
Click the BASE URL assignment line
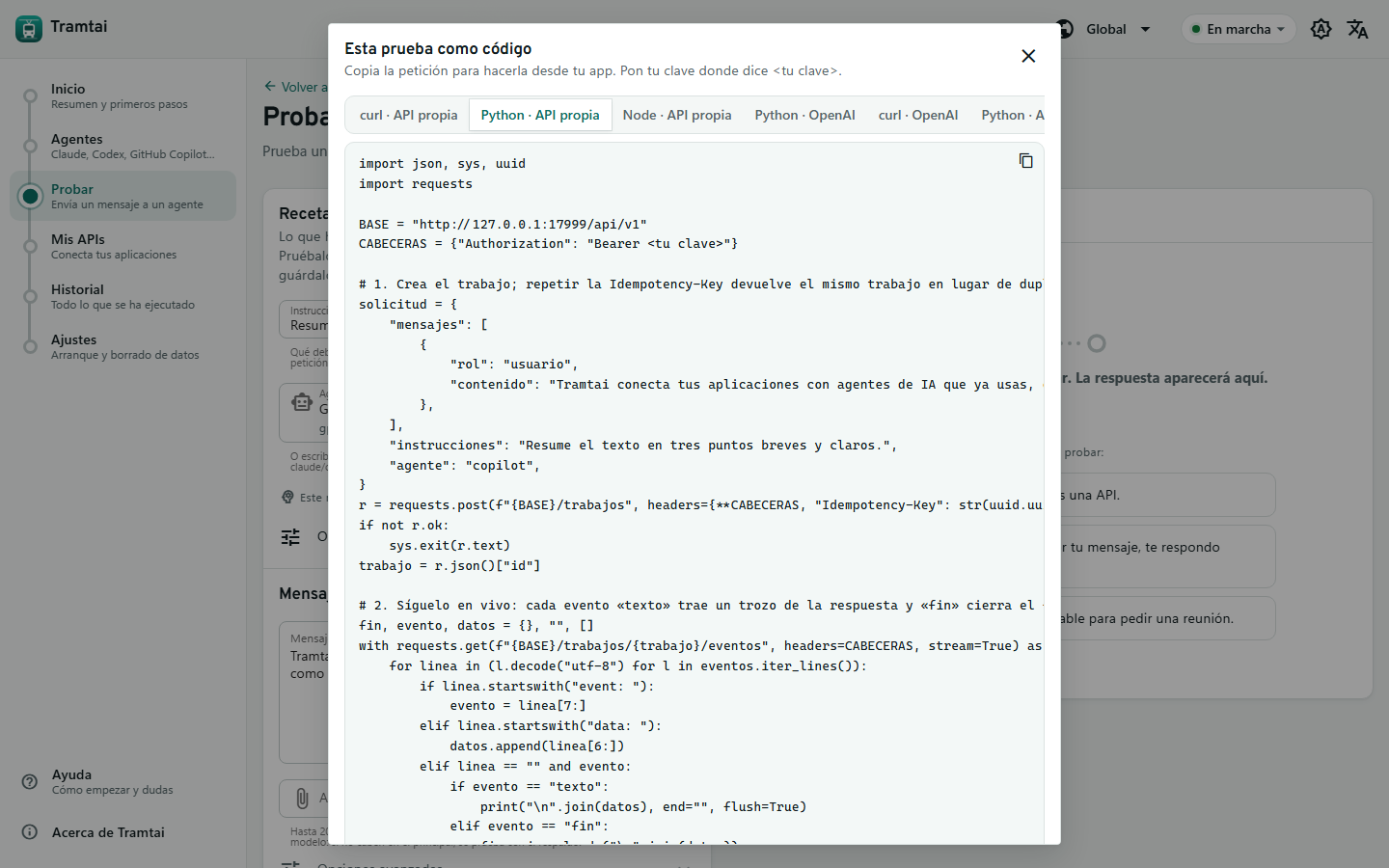click(503, 225)
